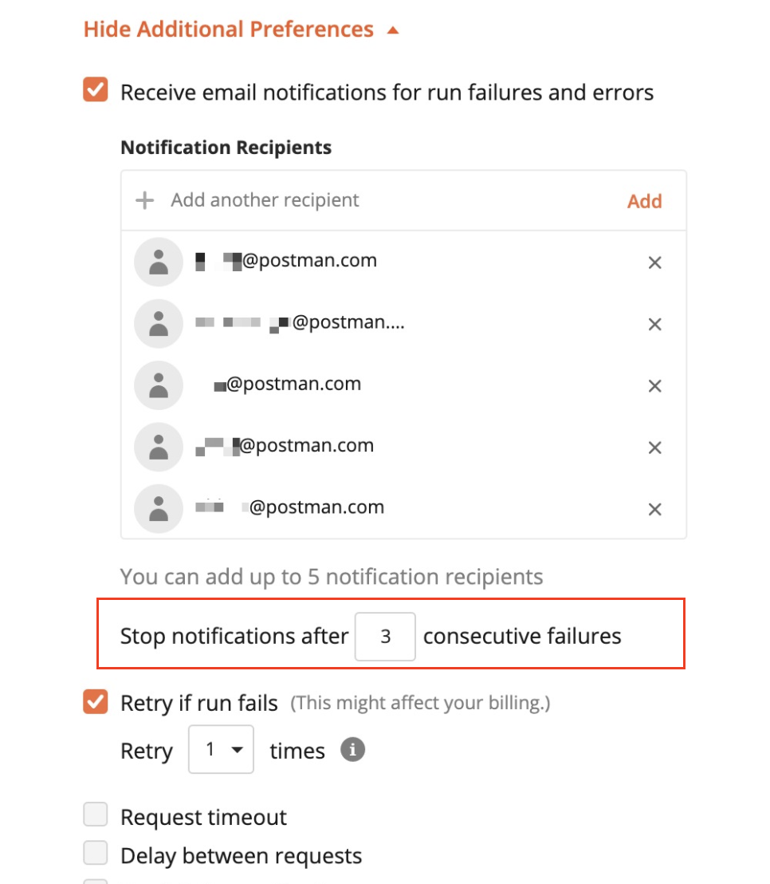The height and width of the screenshot is (884, 770).
Task: Open the Retry times dropdown
Action: click(221, 749)
